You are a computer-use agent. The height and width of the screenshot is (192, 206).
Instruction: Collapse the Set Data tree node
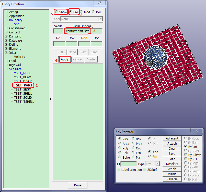pyautogui.click(x=6, y=69)
